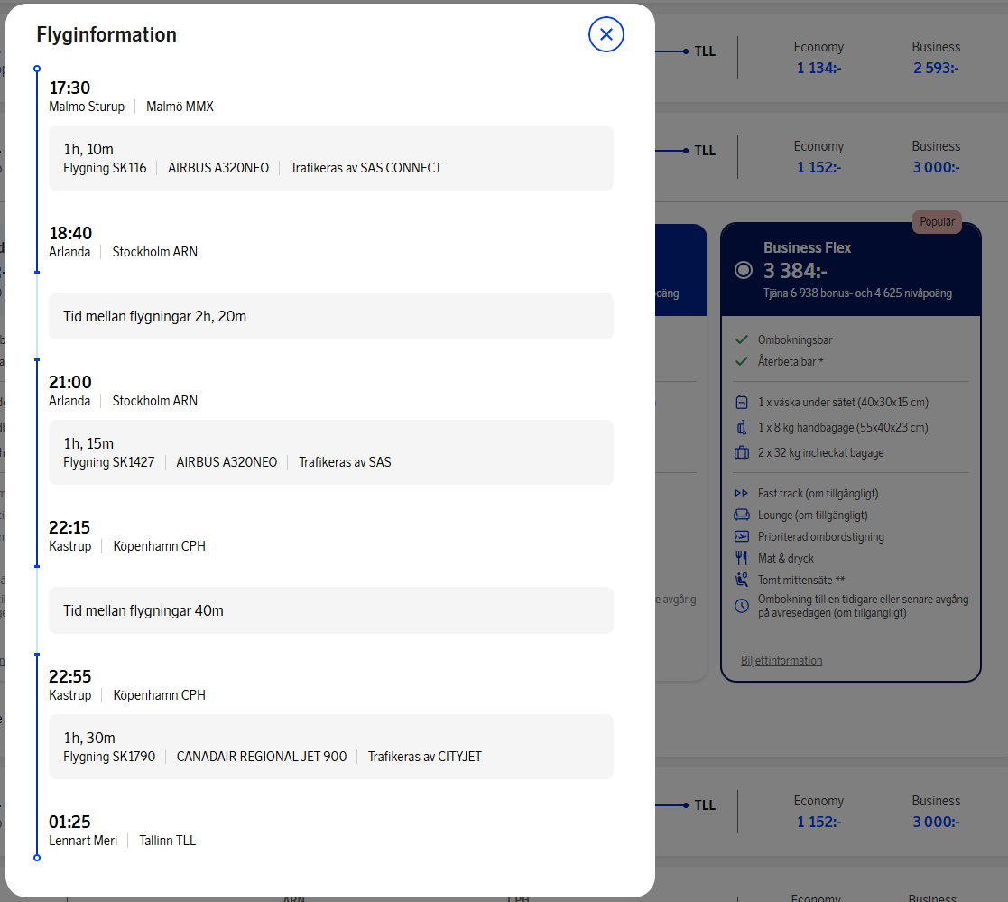
Task: Click Flygning SK1790 flight number
Action: point(109,758)
